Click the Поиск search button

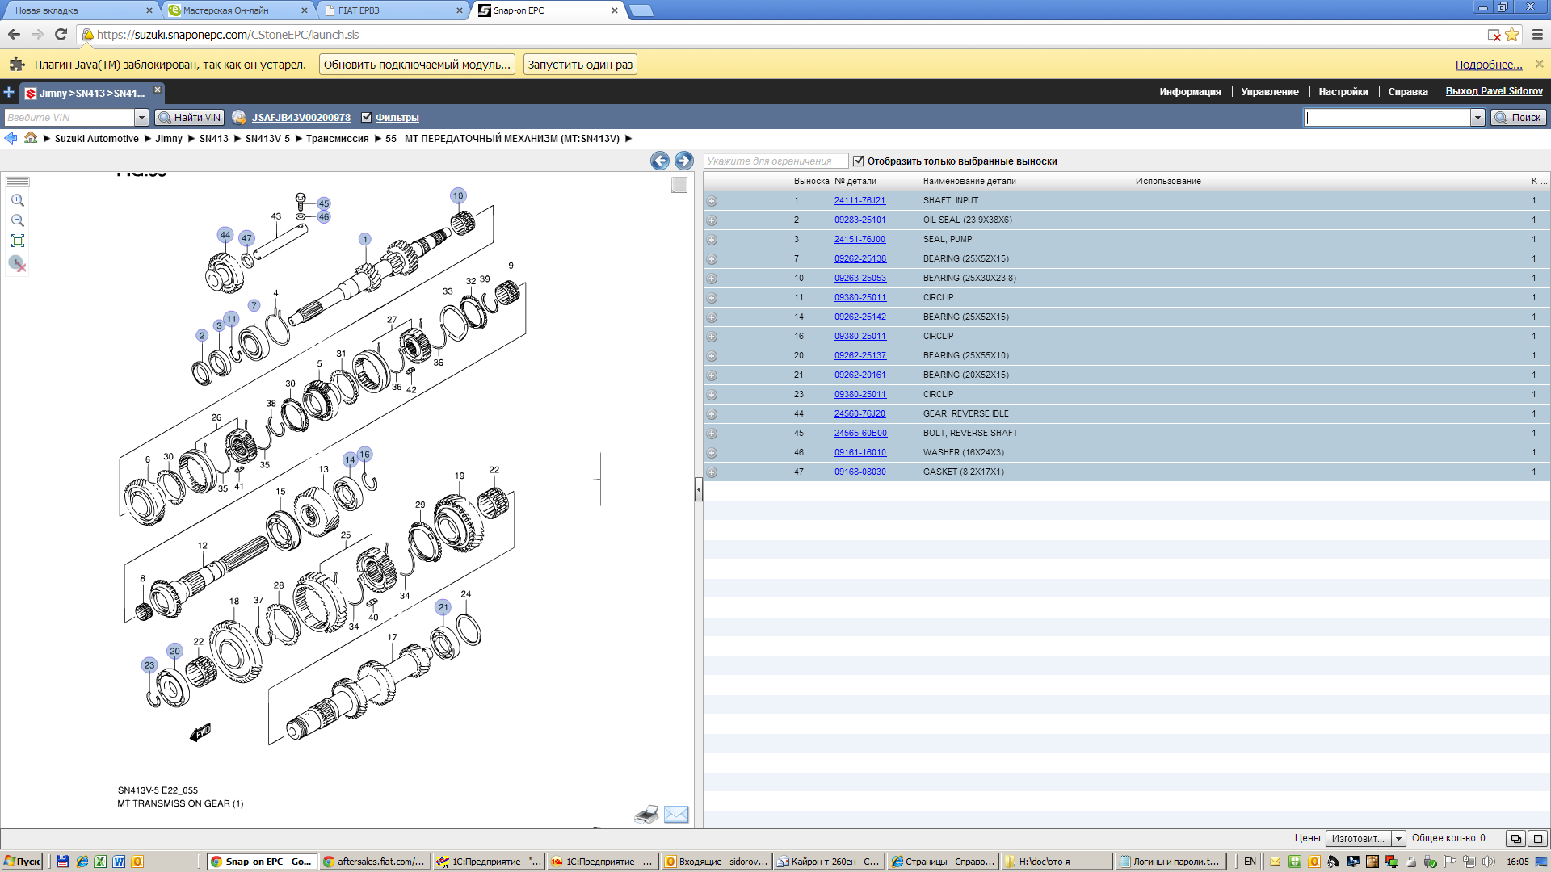(x=1518, y=118)
